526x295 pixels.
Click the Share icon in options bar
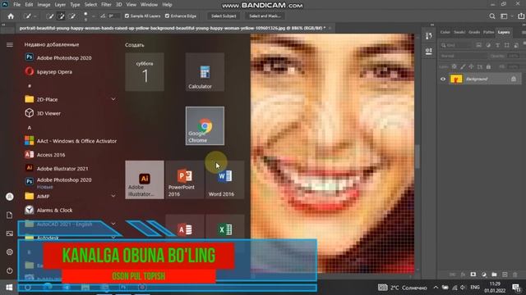521,16
